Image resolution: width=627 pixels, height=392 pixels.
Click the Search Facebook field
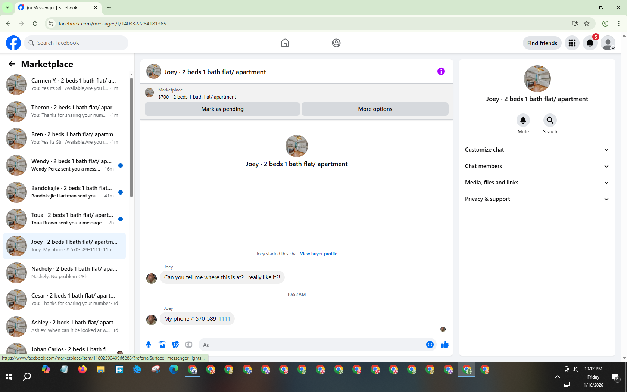coord(76,43)
